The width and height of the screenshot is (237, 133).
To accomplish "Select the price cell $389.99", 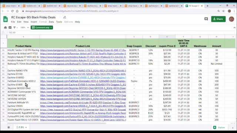I will tap(167, 88).
